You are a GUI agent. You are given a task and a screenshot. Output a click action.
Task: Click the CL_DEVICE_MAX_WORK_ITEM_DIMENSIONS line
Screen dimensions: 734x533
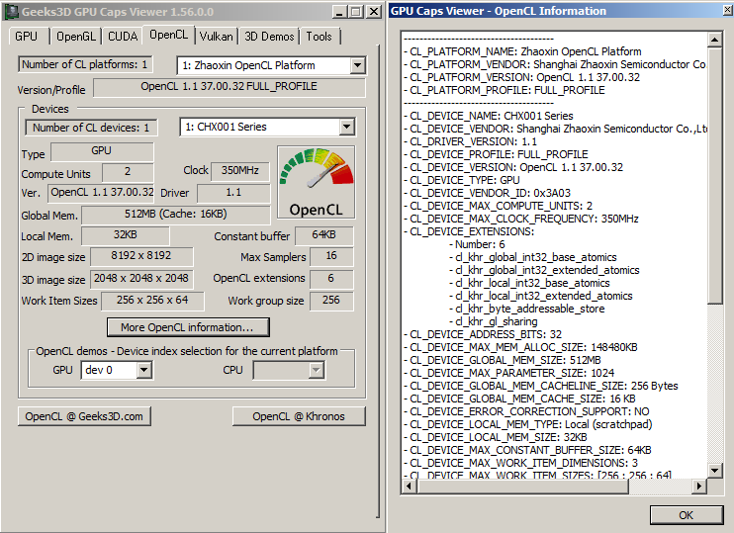520,463
